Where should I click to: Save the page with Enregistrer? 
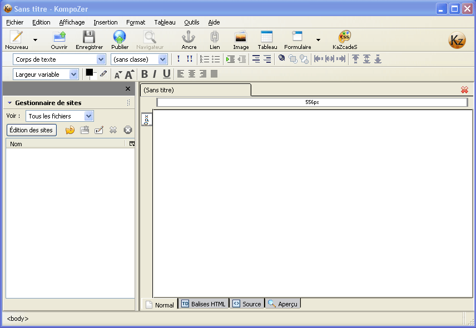(x=89, y=37)
